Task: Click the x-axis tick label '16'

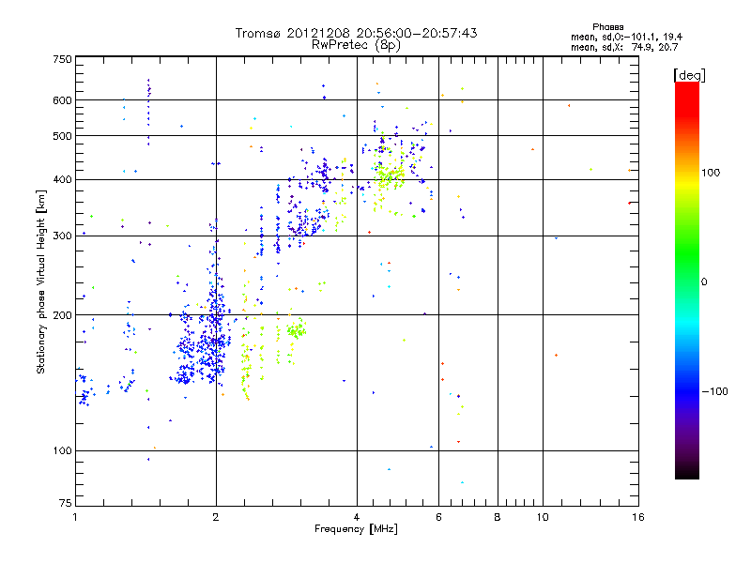Action: coord(638,517)
